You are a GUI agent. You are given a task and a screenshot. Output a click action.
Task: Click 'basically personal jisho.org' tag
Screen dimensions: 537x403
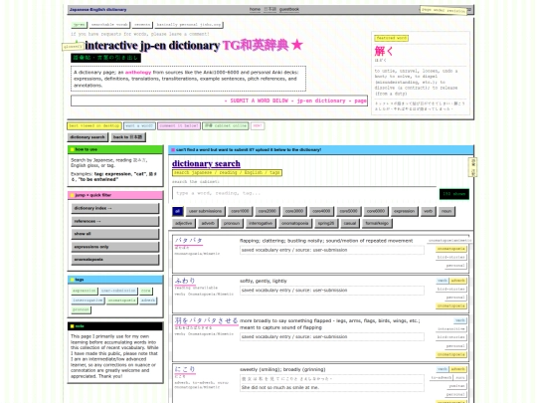tap(188, 25)
